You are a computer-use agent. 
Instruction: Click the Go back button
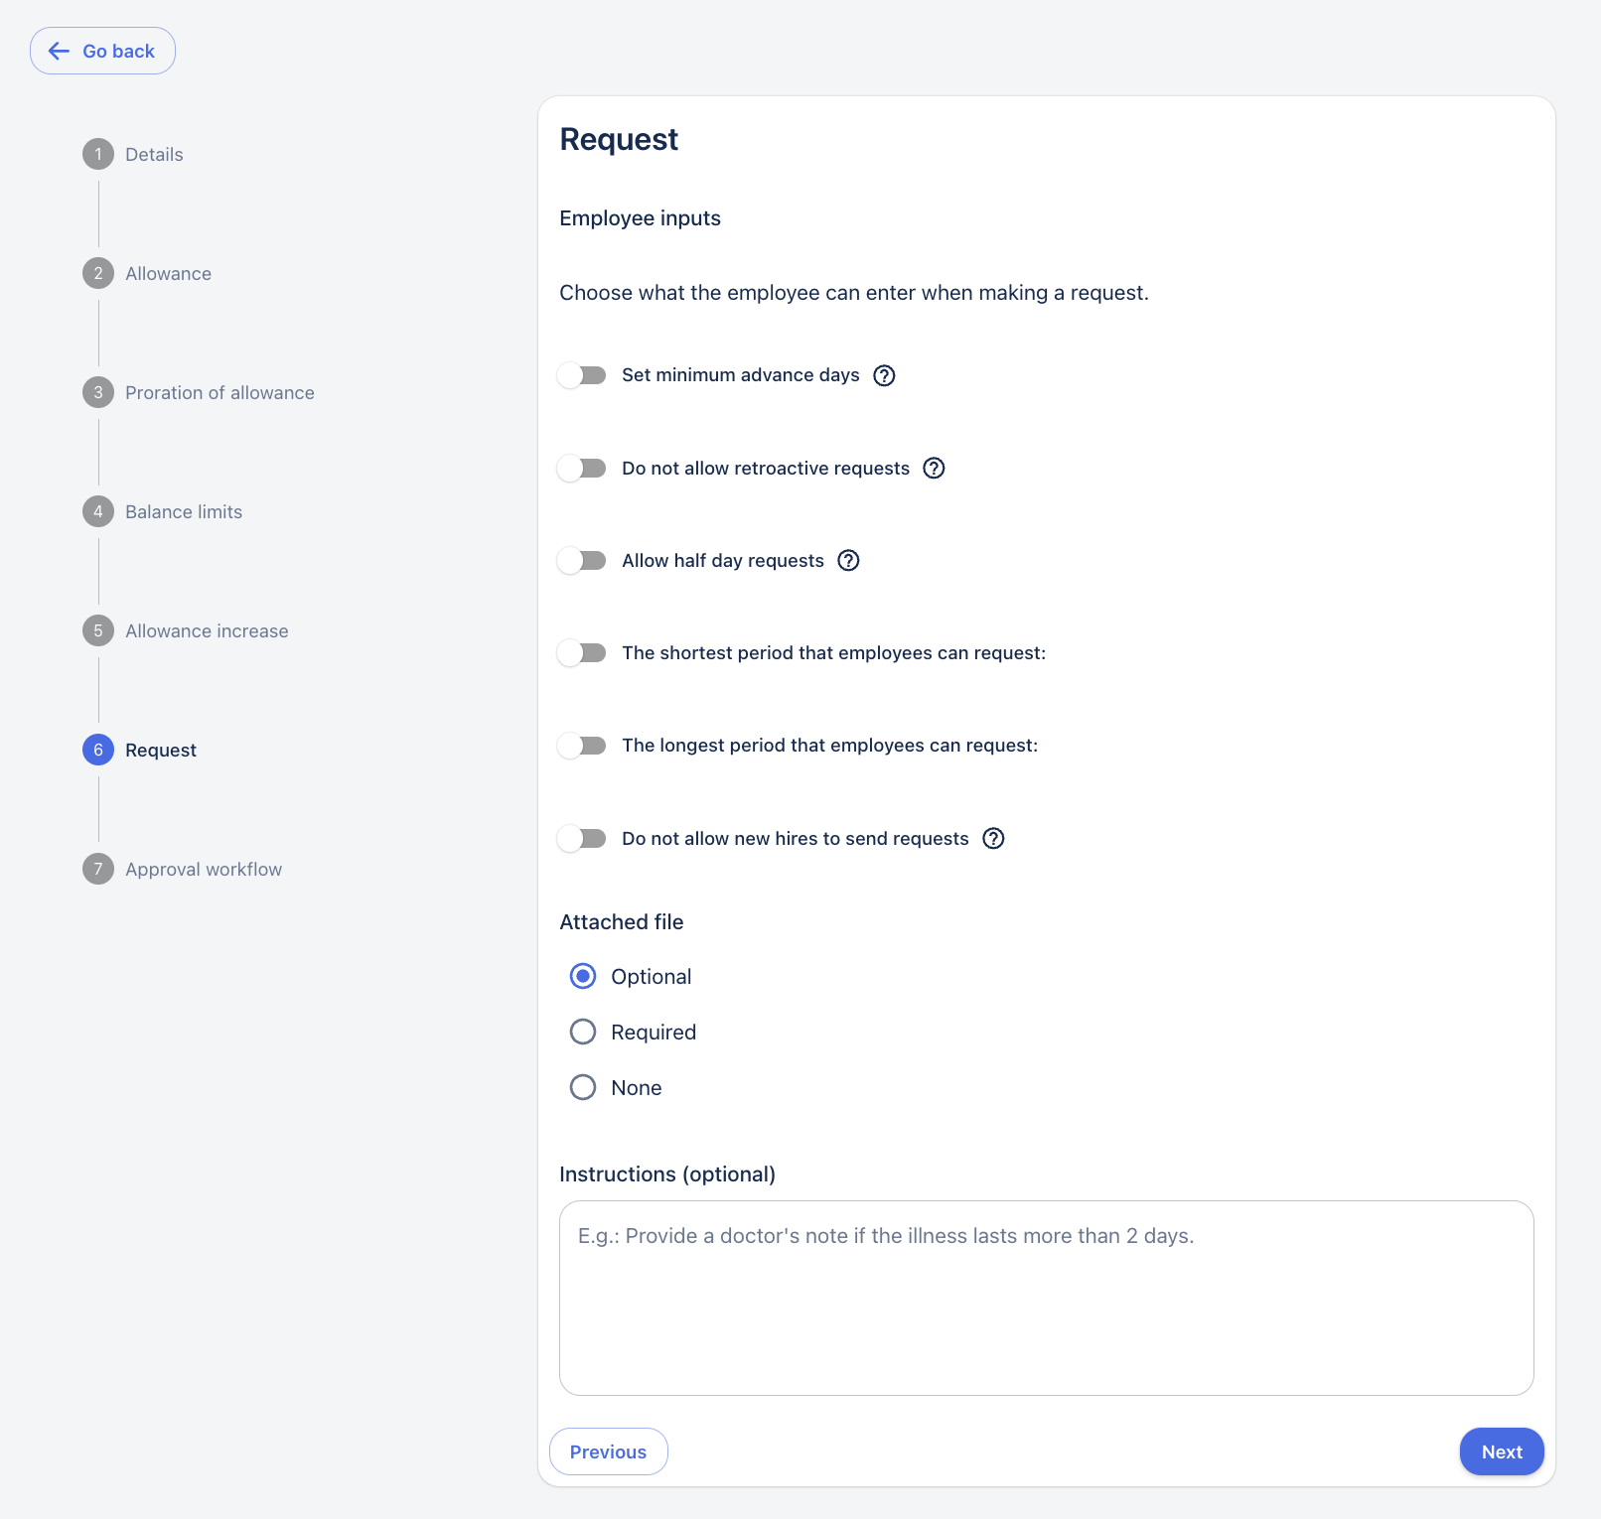103,51
